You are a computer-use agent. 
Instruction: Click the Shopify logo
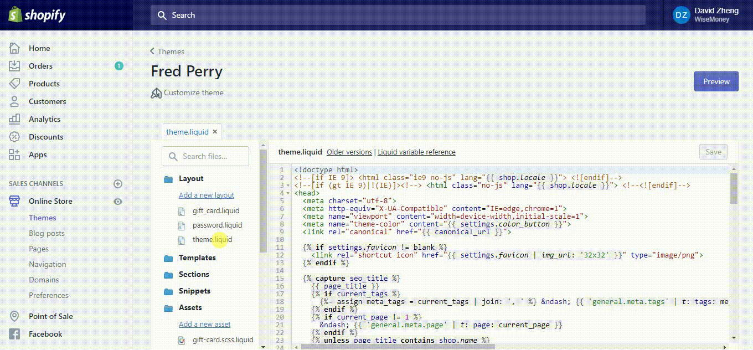point(37,15)
